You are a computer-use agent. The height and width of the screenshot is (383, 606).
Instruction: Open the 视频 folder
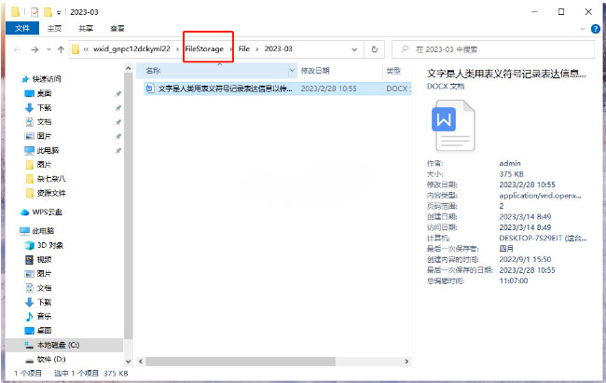pyautogui.click(x=44, y=259)
